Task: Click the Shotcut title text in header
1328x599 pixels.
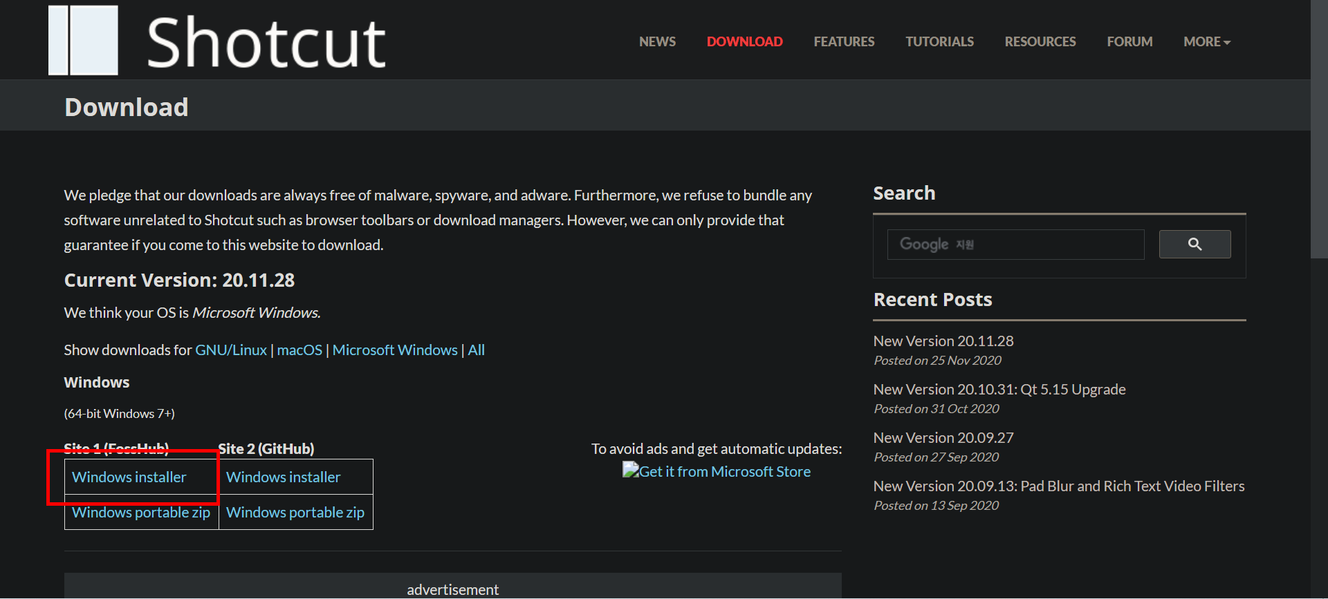Action: pyautogui.click(x=266, y=43)
